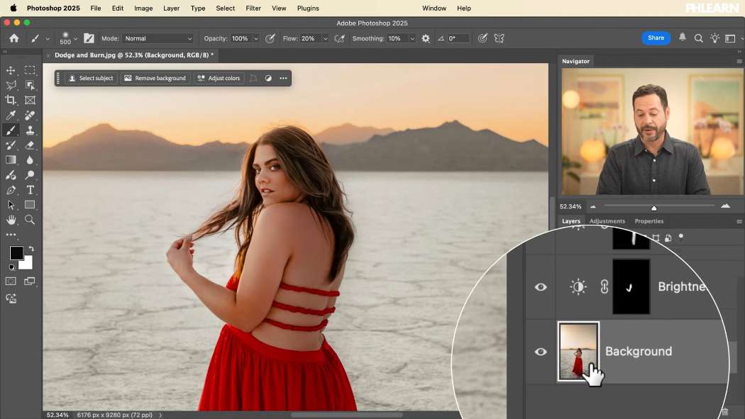The height and width of the screenshot is (419, 745).
Task: Open the Window menu
Action: pyautogui.click(x=434, y=8)
